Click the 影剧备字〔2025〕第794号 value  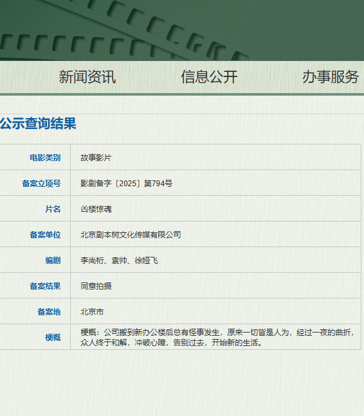[x=127, y=184]
